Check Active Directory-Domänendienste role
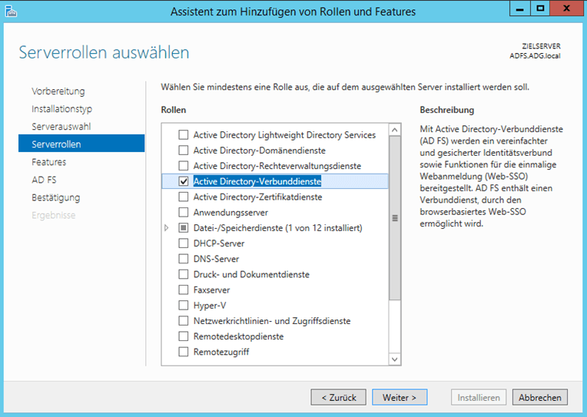Viewport: 587px width, 417px height. (x=184, y=151)
